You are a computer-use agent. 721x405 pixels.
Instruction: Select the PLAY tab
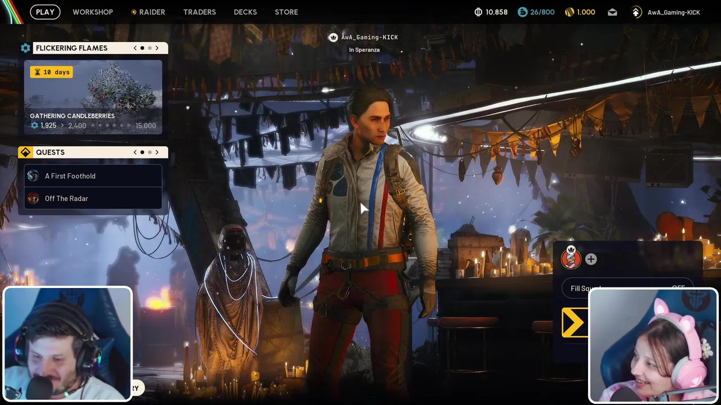45,12
